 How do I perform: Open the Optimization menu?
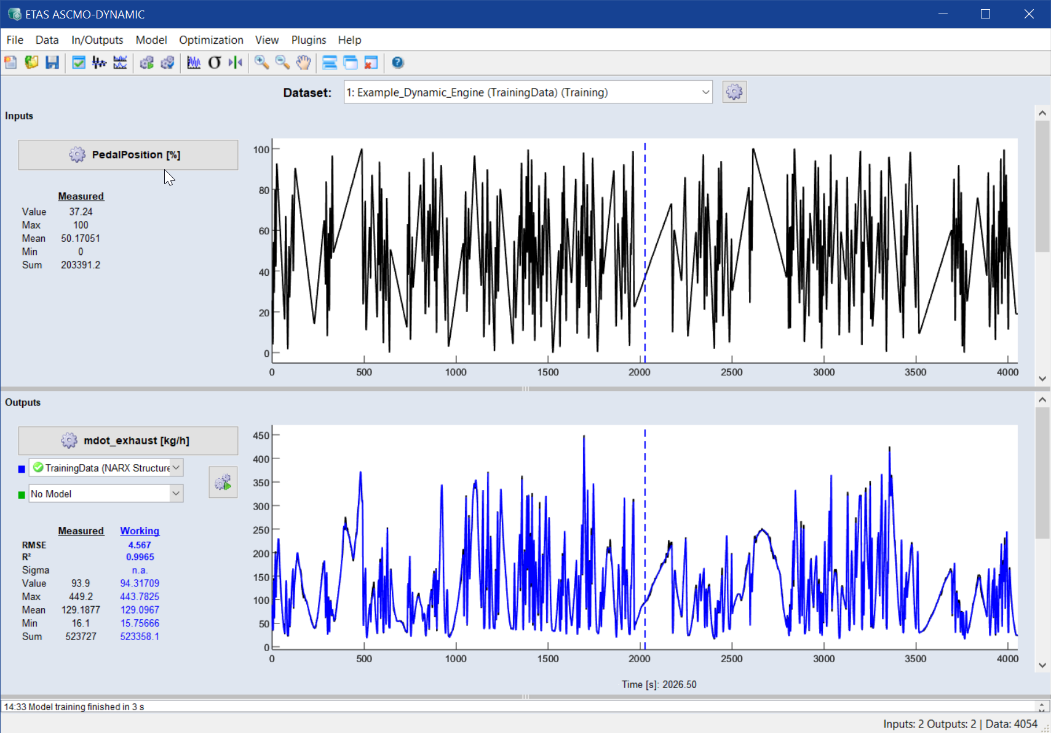(211, 40)
